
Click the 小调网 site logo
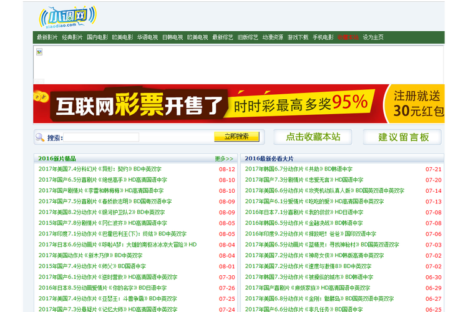click(61, 17)
